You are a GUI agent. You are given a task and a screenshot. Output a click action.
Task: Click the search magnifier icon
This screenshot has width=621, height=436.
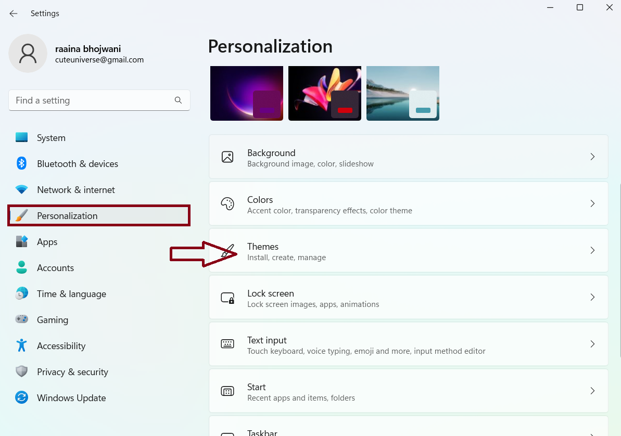tap(178, 100)
